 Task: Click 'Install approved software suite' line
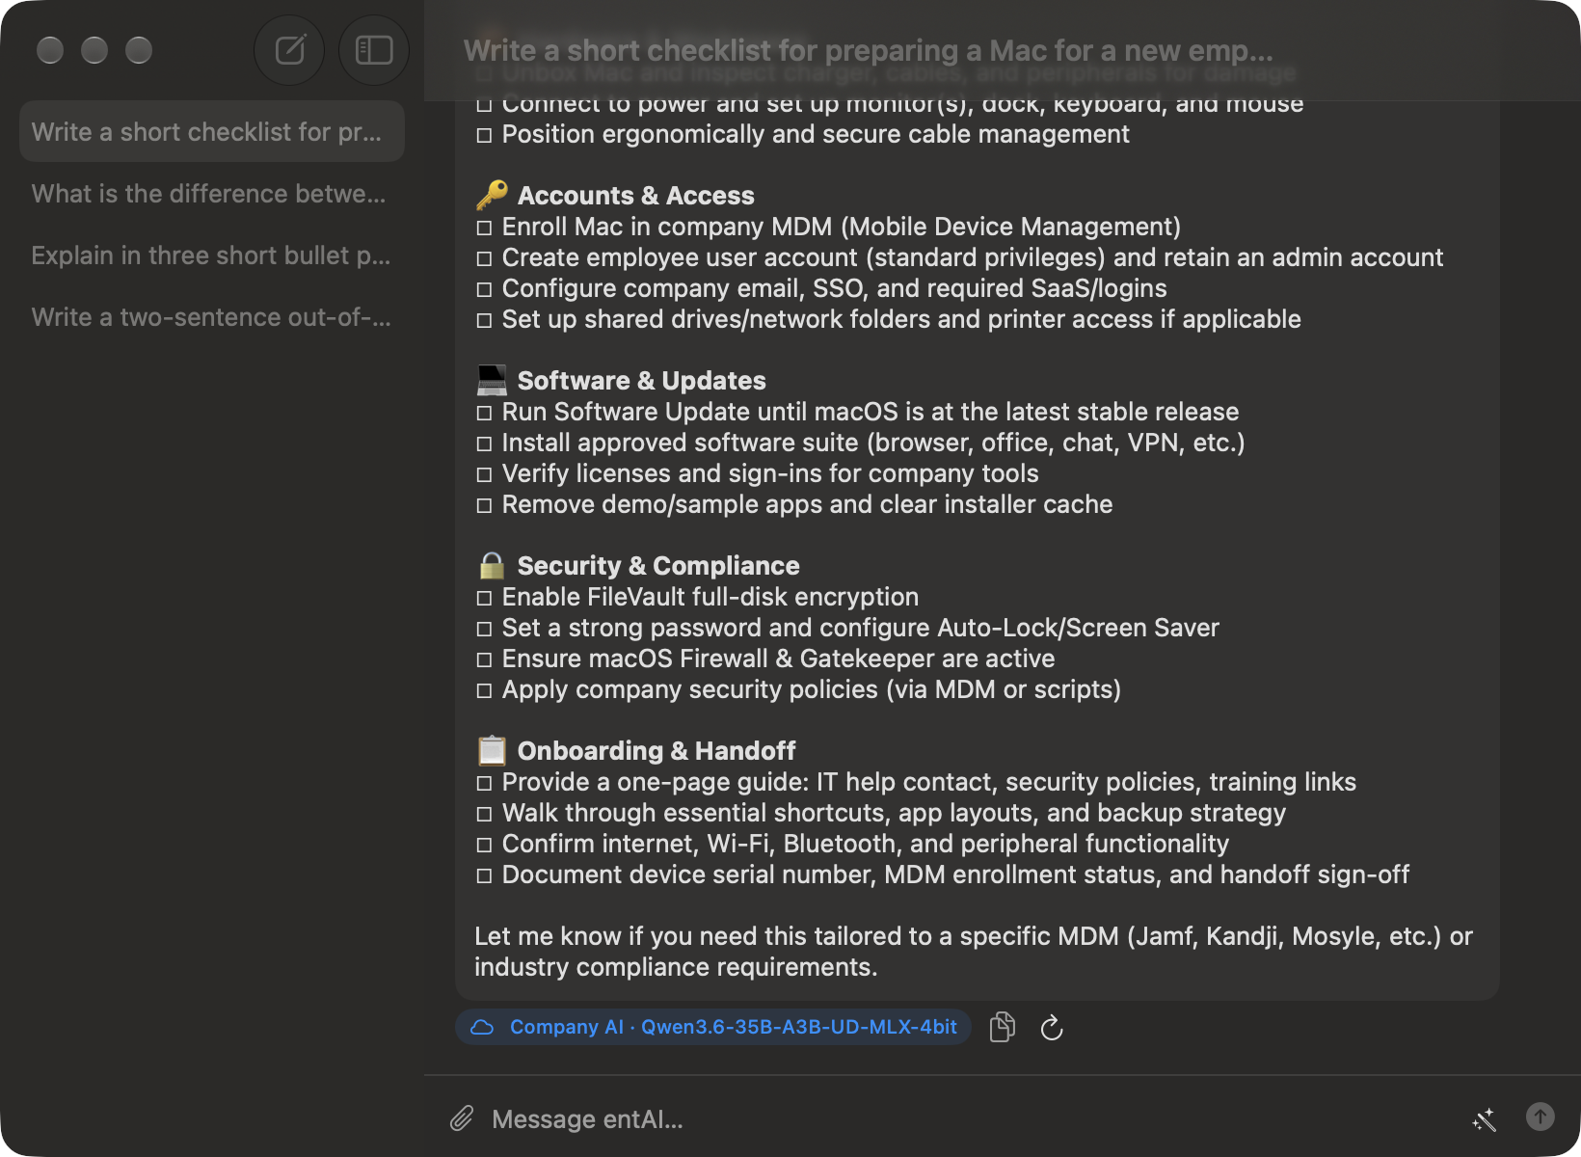[861, 443]
